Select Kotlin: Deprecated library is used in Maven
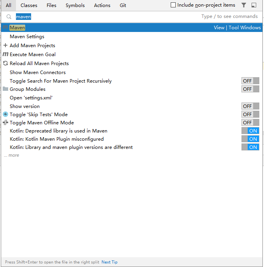Viewport: 264px width, 267px height. (59, 131)
